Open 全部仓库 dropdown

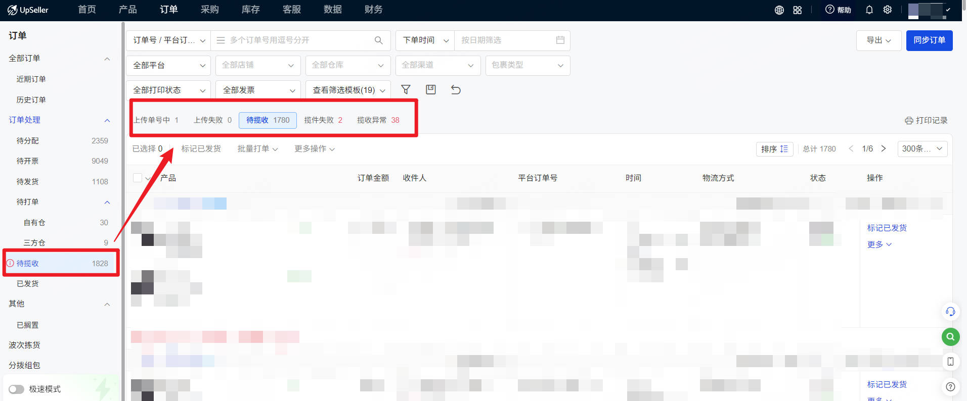348,65
